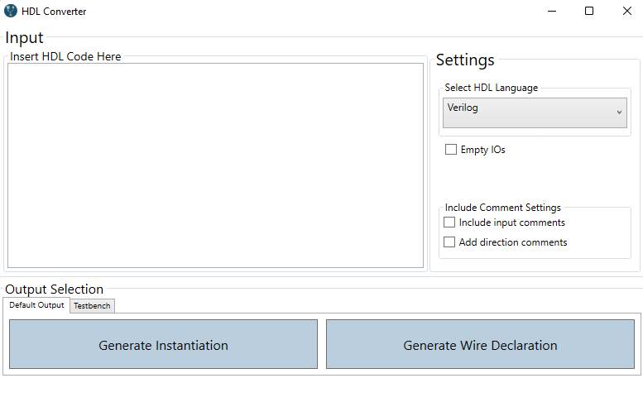The image size is (643, 402).
Task: Click the Generate Wire Declaration button
Action: 480,344
